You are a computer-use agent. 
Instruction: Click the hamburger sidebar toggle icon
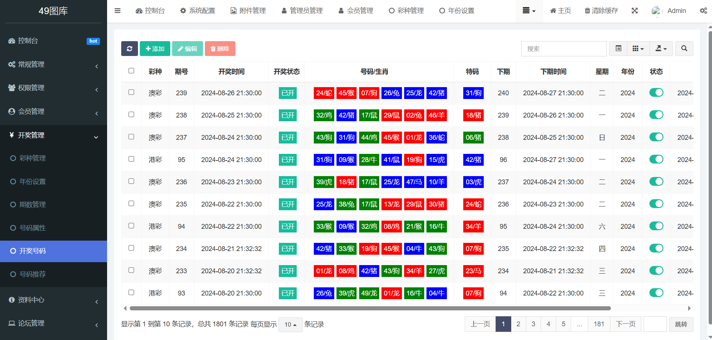[117, 11]
